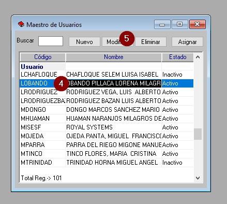
Task: Click name RODRIGUEZ VEGA, LUIS ALBERTO
Action: pyautogui.click(x=113, y=92)
